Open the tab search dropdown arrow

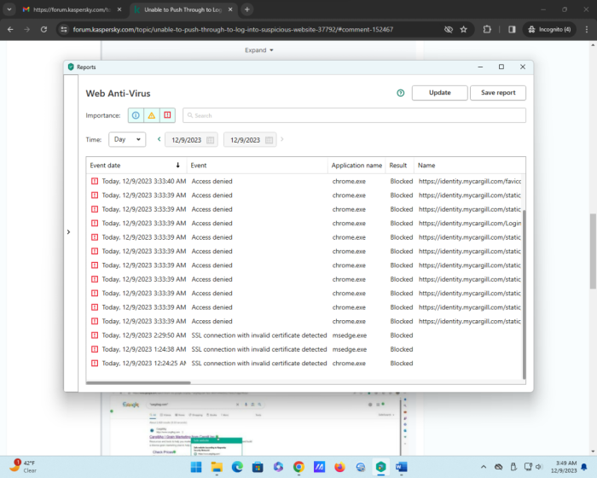[x=9, y=9]
